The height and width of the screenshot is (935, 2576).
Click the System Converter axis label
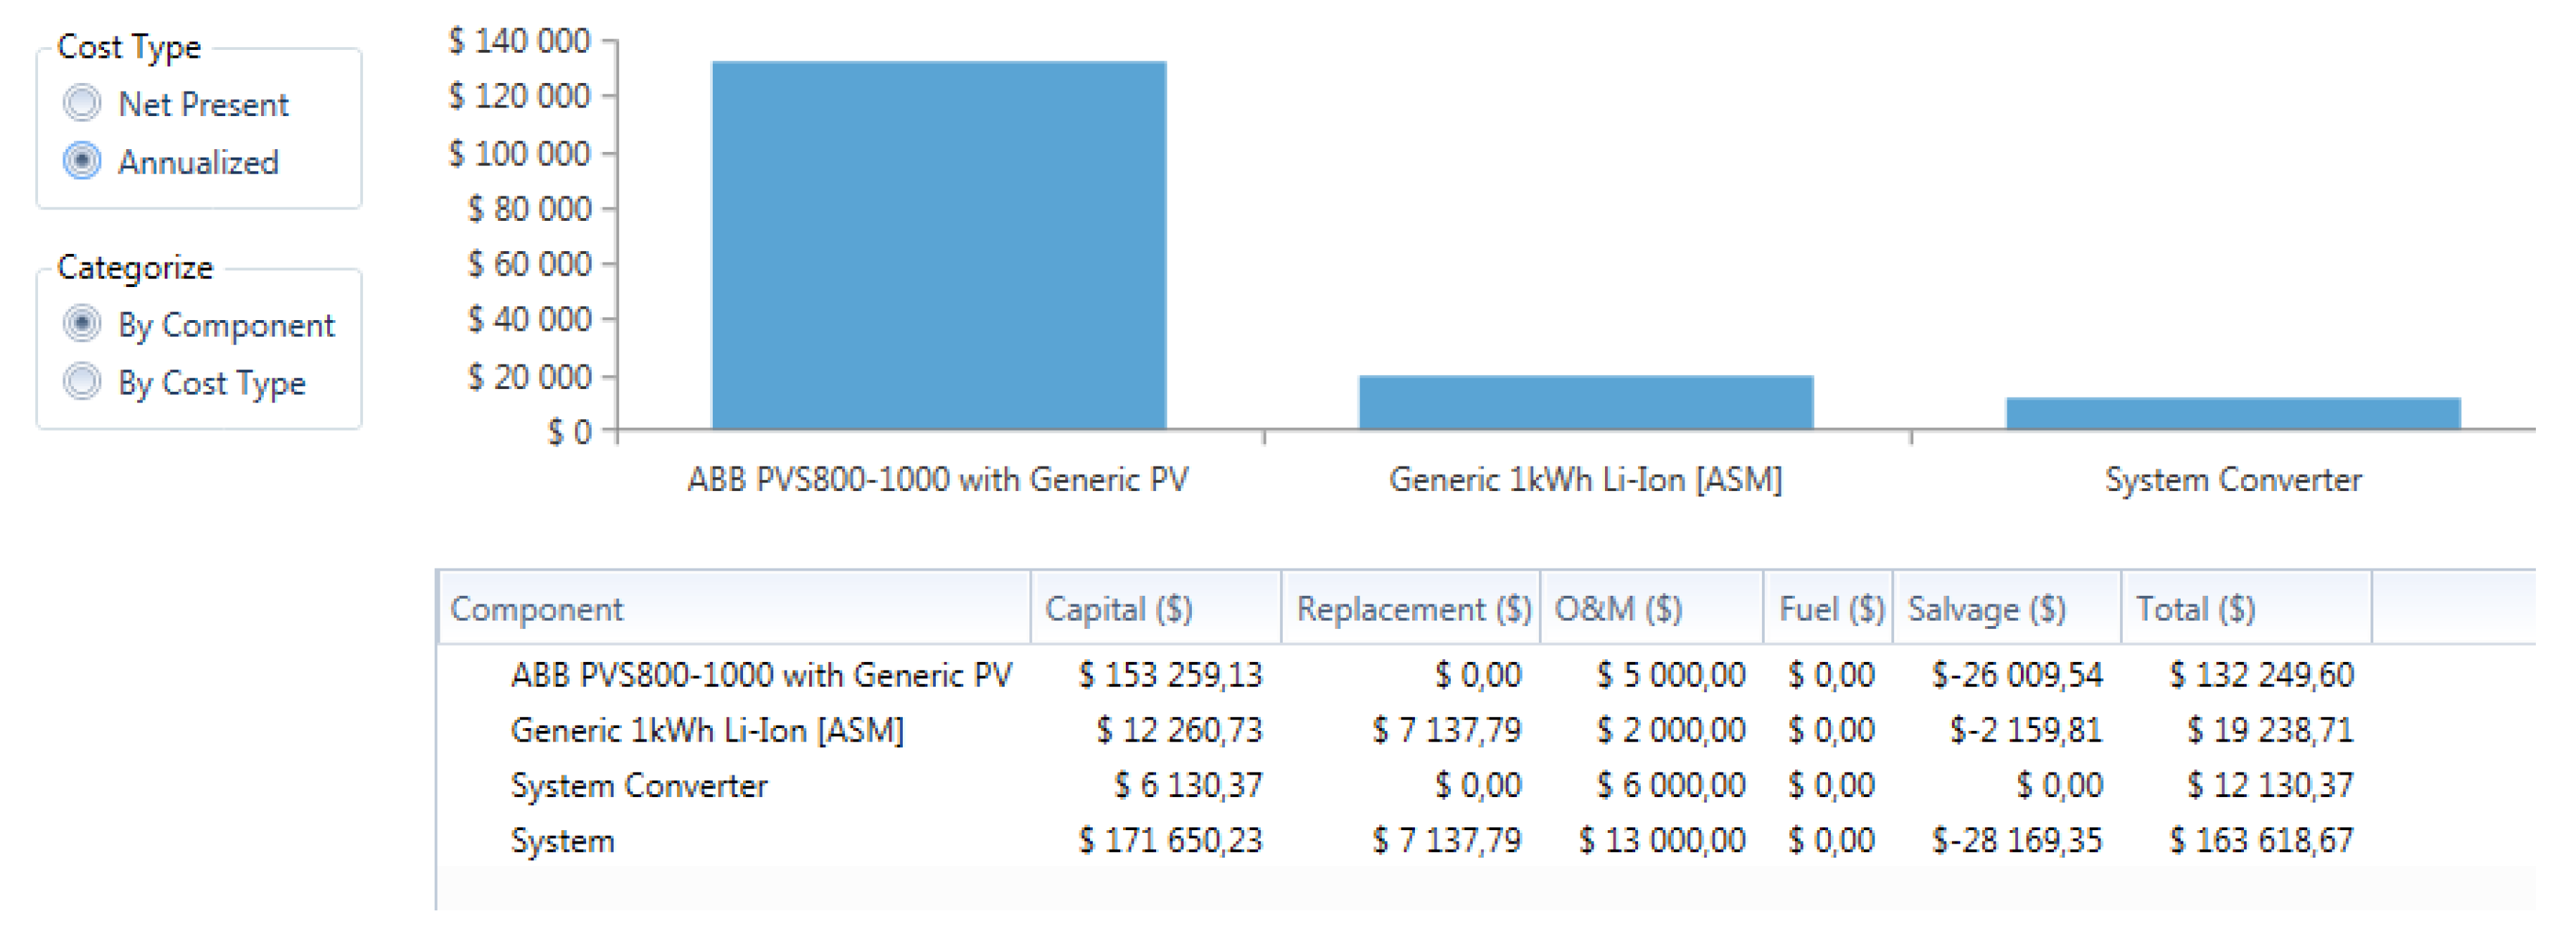pyautogui.click(x=2233, y=480)
